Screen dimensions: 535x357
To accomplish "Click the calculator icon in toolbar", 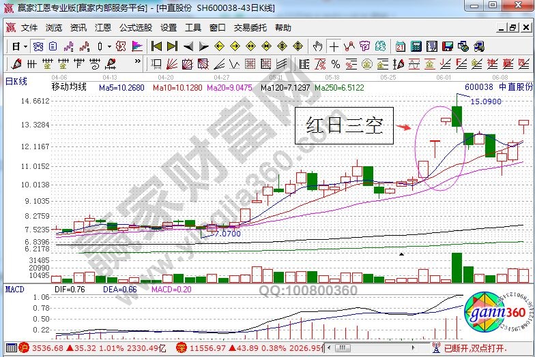I will tap(415, 47).
